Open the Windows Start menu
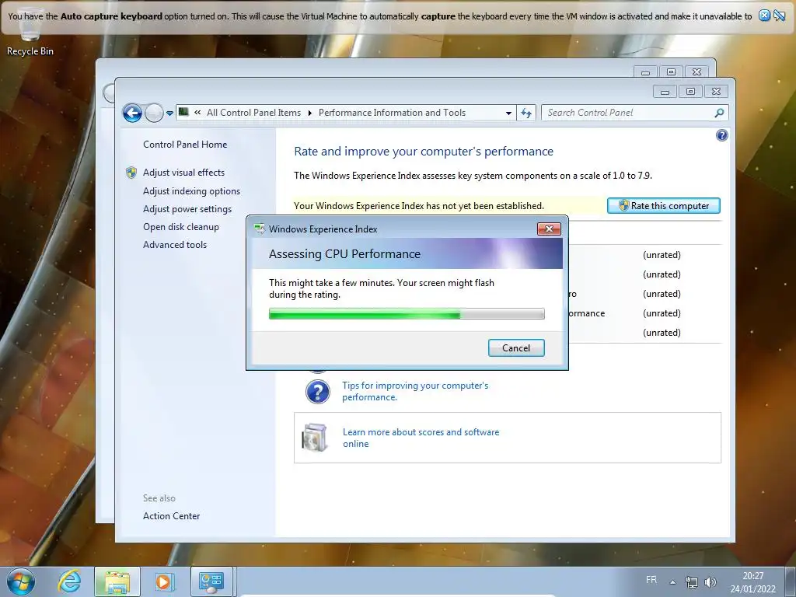This screenshot has width=796, height=597. [x=21, y=581]
